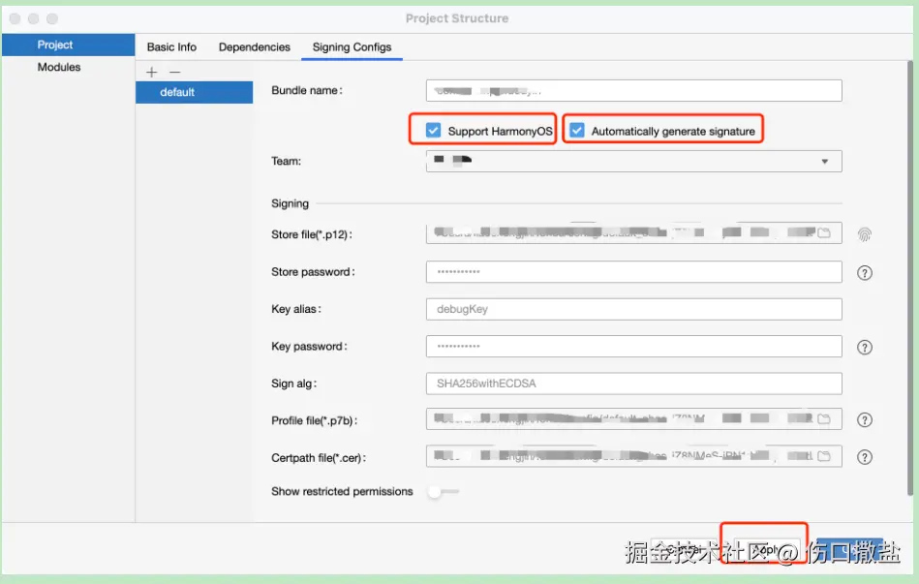Select the default signing config entry
919x584 pixels.
194,92
